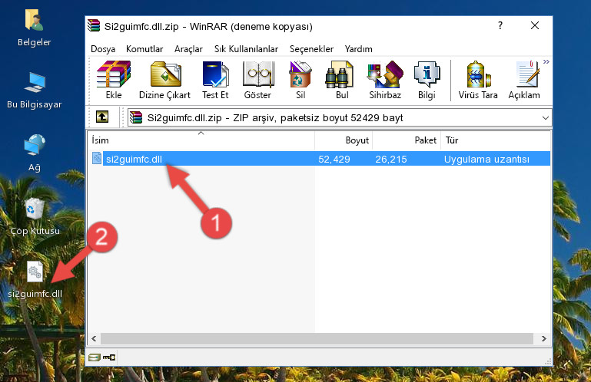Click the WinRAR title bar icon

click(94, 26)
